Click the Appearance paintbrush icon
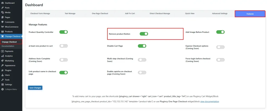The height and width of the screenshot is (111, 267). click(x=2, y=65)
